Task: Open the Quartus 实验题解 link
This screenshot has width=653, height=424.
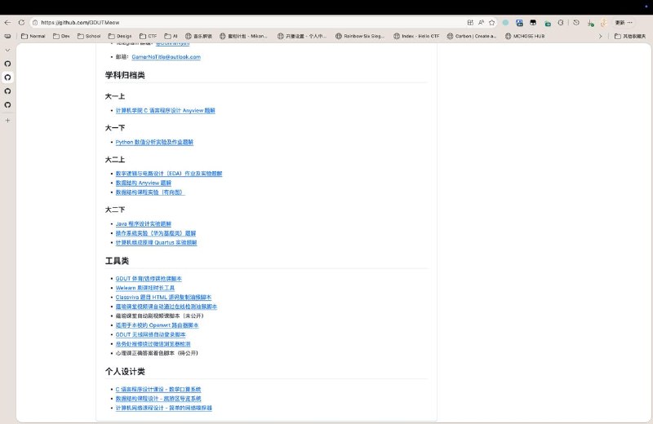Action: click(156, 243)
